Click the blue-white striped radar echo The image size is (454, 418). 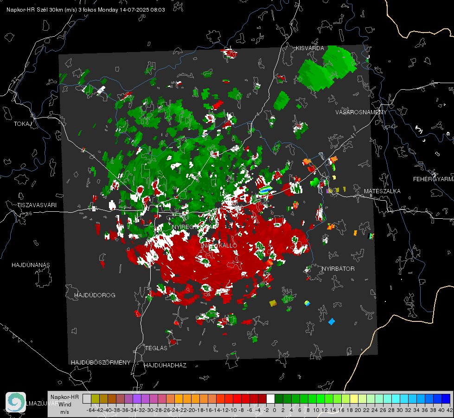coord(266,190)
